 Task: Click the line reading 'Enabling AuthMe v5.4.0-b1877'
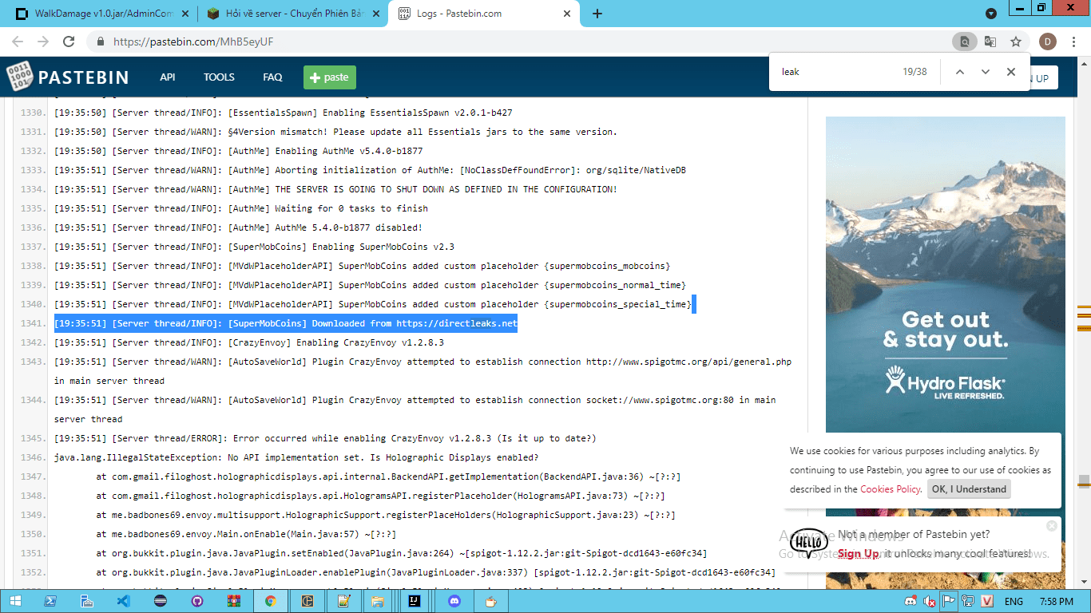[x=239, y=151]
